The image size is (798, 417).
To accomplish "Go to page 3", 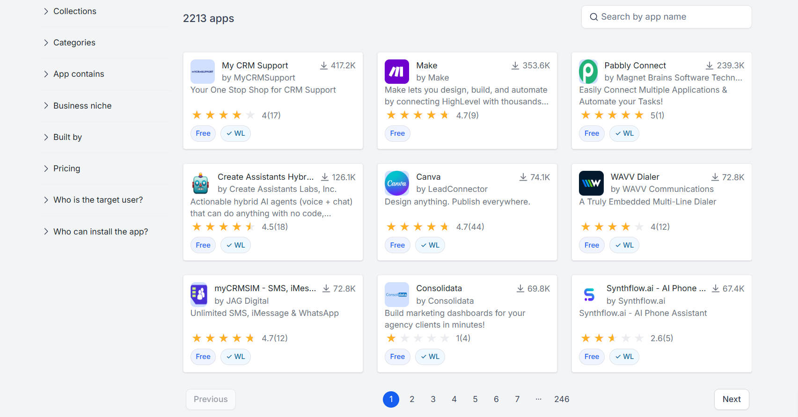I will (433, 399).
